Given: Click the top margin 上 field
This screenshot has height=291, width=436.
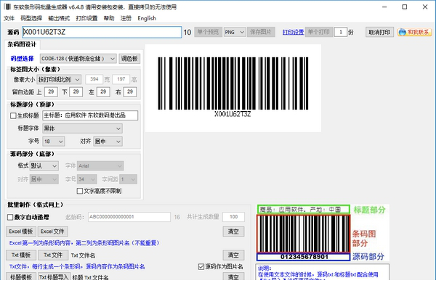Looking at the screenshot, I should 51,91.
